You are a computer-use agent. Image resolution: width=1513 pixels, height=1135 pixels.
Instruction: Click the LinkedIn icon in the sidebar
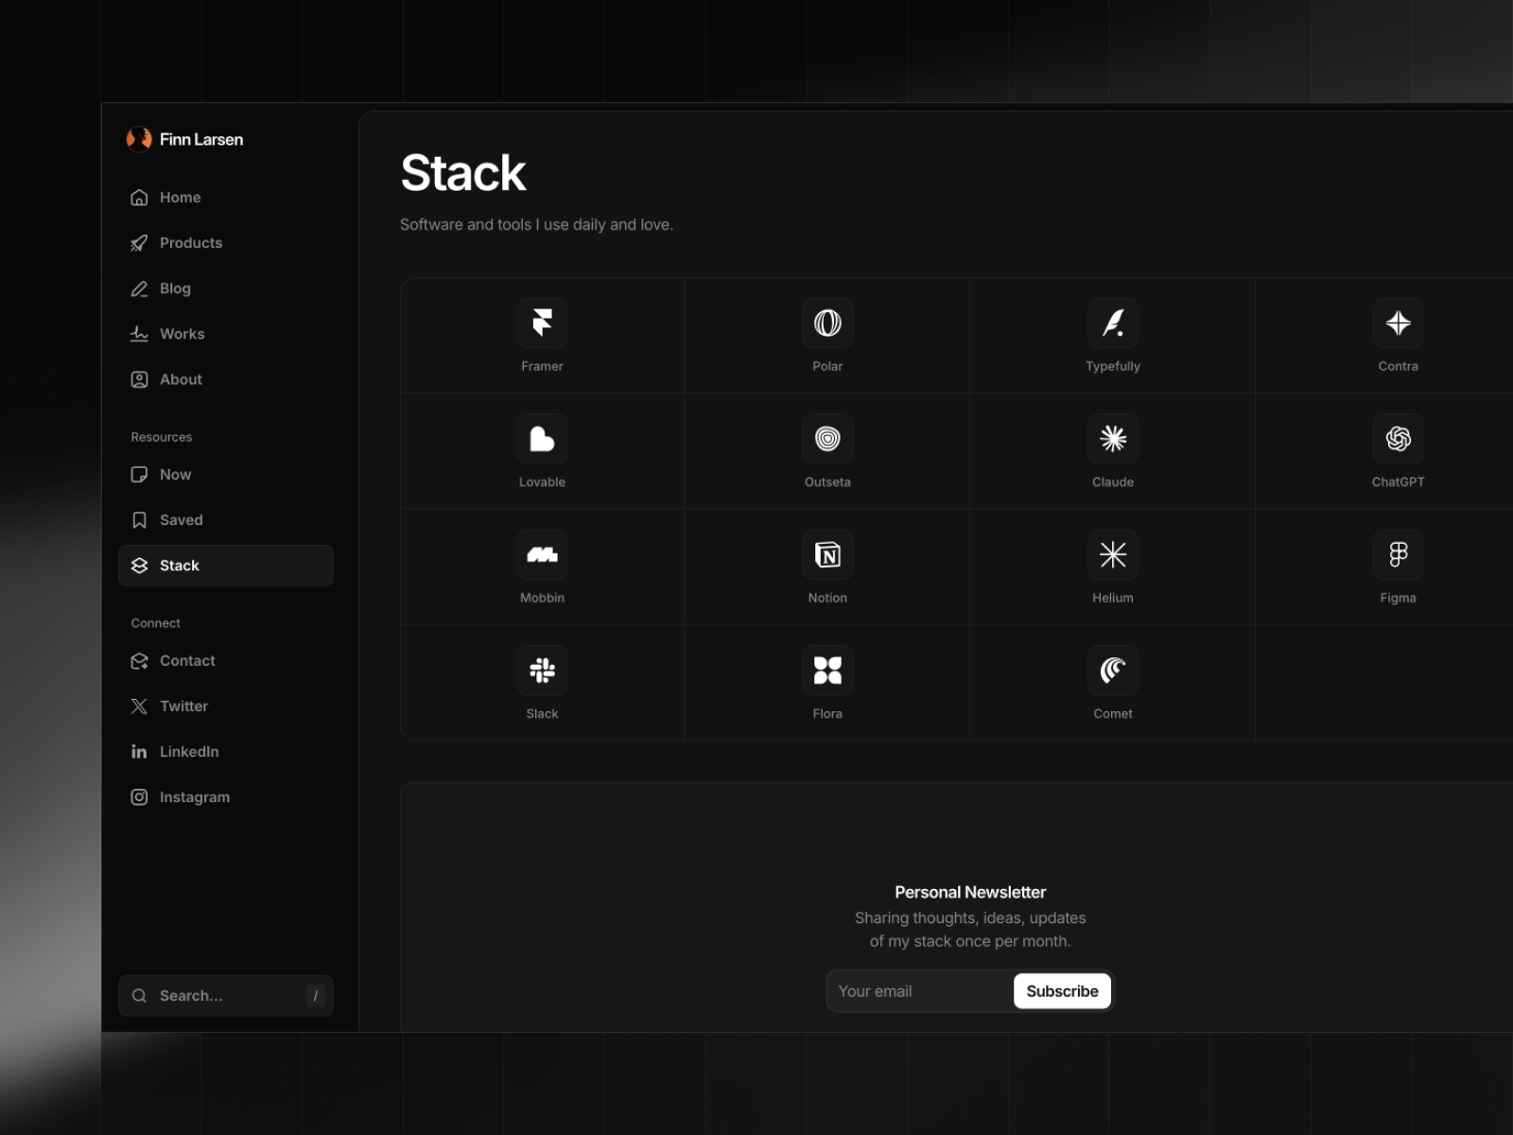pyautogui.click(x=139, y=751)
